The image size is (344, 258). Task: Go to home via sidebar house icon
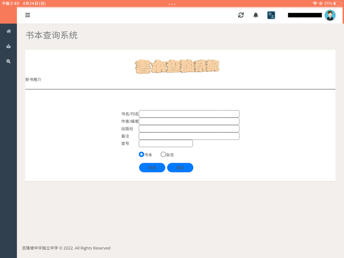(x=9, y=31)
